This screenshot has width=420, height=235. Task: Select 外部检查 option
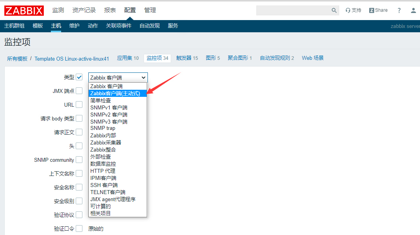pos(118,157)
